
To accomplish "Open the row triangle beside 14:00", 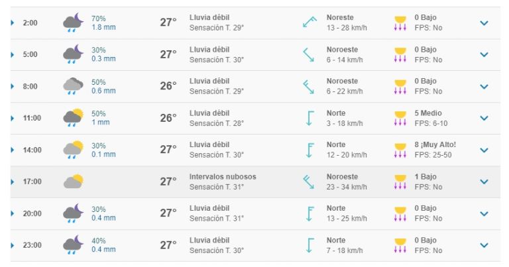I will (x=13, y=150).
